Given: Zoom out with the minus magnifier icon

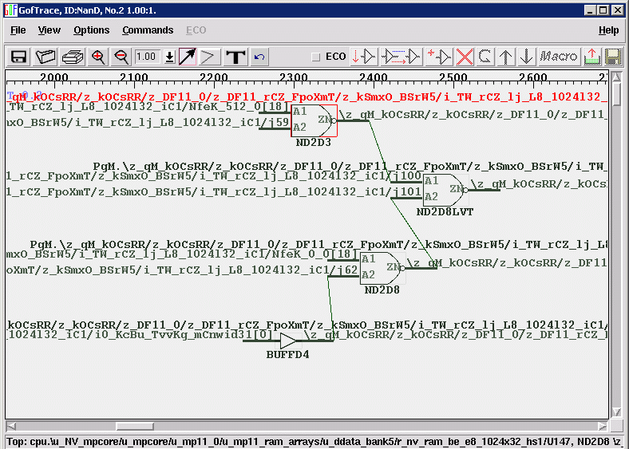Looking at the screenshot, I should (121, 57).
